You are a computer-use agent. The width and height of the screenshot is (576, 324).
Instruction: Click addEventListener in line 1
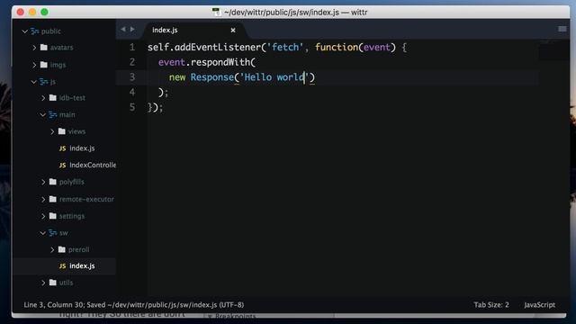tap(218, 48)
